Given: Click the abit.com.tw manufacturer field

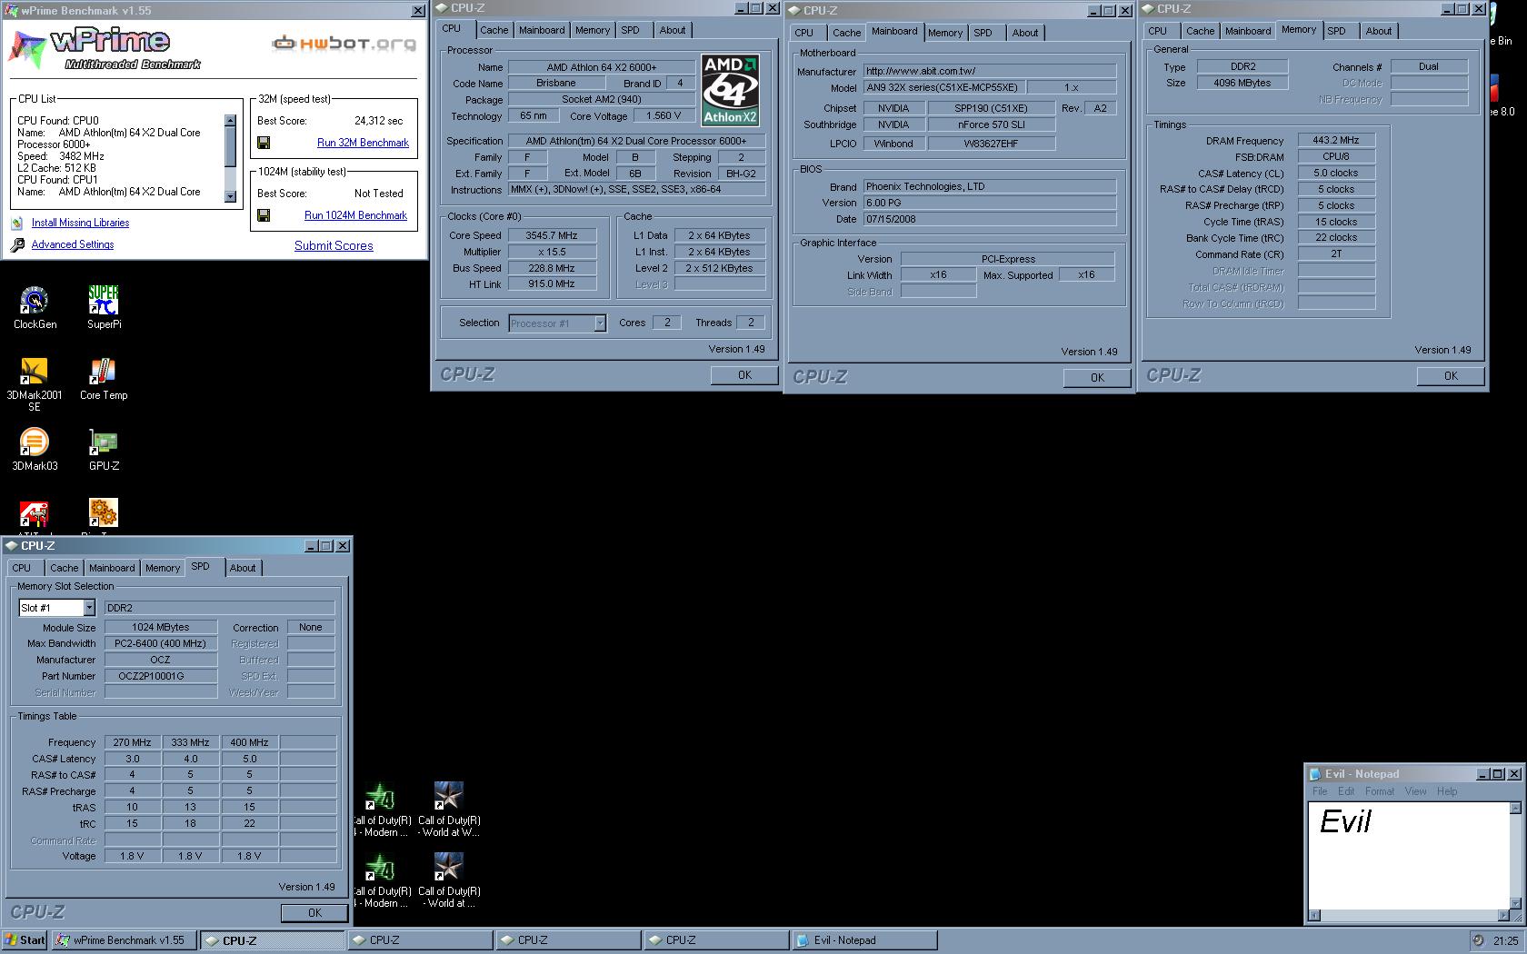Looking at the screenshot, I should [x=990, y=71].
